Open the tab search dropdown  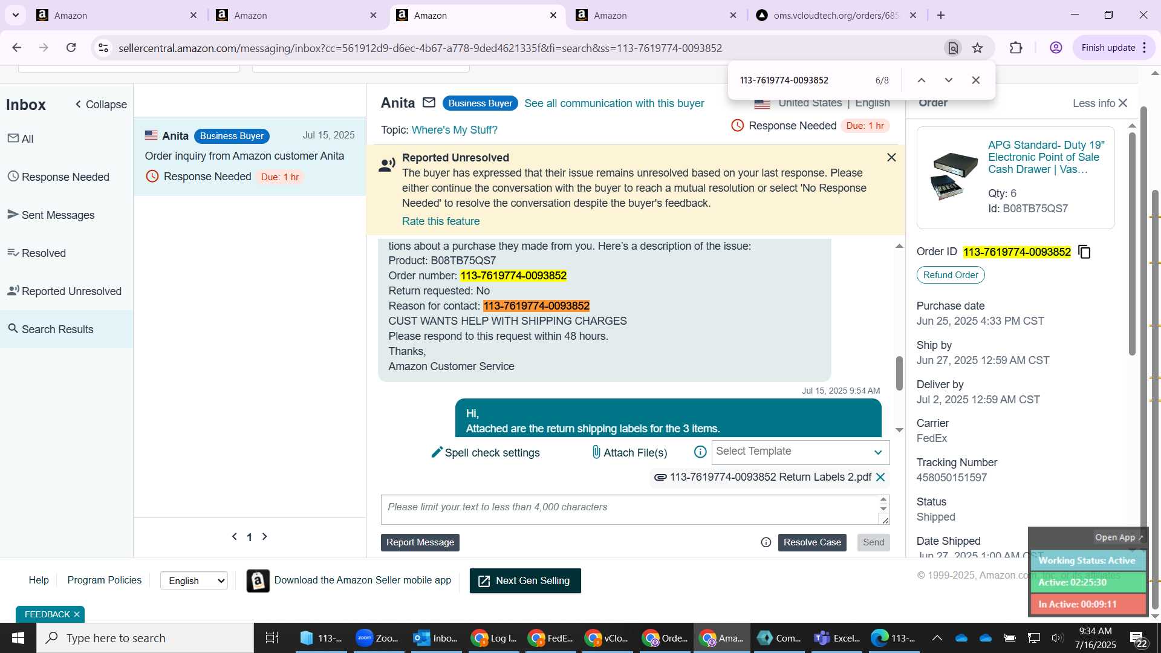coord(16,15)
